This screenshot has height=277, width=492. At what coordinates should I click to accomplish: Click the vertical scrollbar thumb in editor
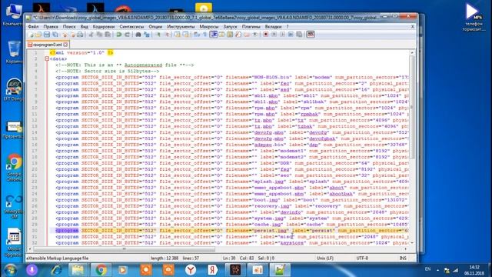[412, 107]
